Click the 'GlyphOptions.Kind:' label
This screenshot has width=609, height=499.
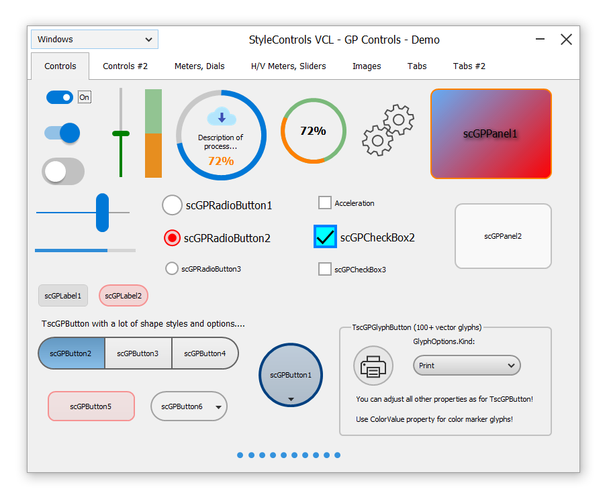pos(444,341)
